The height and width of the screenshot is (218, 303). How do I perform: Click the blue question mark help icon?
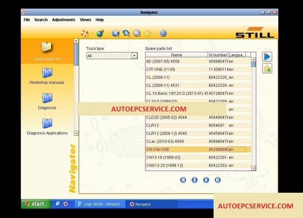point(163,33)
